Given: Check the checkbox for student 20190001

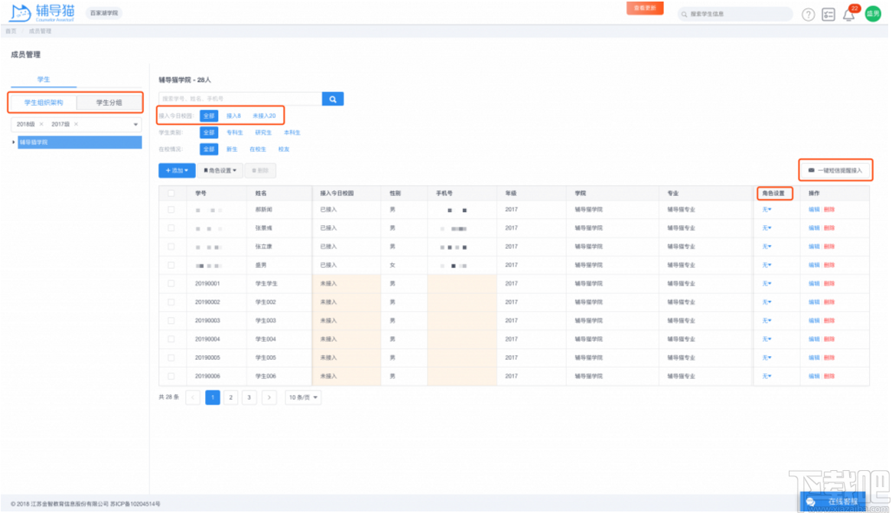Looking at the screenshot, I should [171, 283].
